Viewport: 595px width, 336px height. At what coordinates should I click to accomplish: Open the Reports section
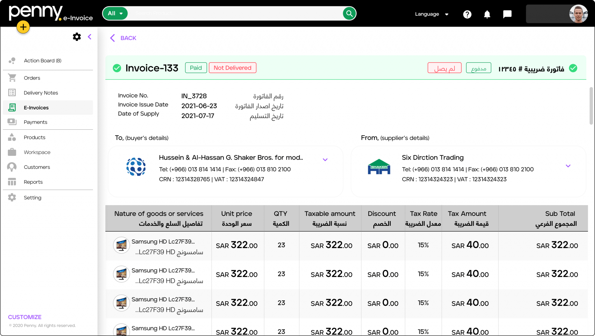pyautogui.click(x=33, y=182)
